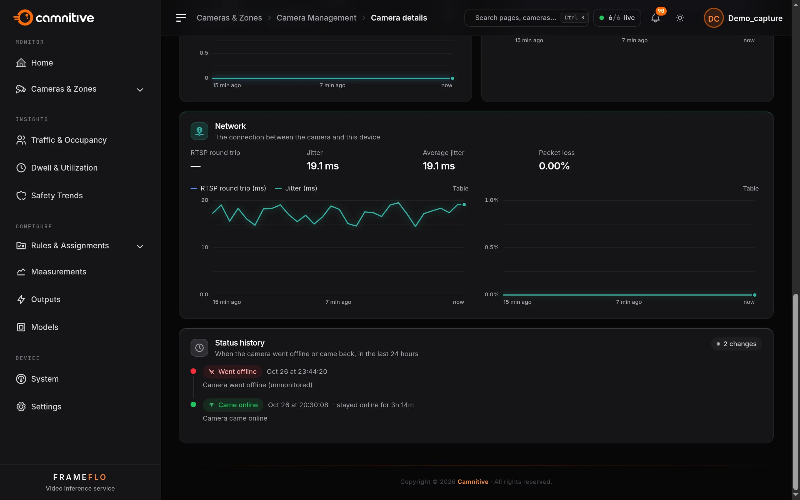
Task: Click the packet loss latest data point
Action: click(x=755, y=295)
